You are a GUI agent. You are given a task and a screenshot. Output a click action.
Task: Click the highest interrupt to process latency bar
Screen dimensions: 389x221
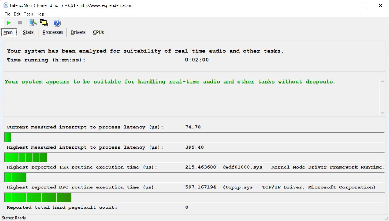tap(25, 158)
